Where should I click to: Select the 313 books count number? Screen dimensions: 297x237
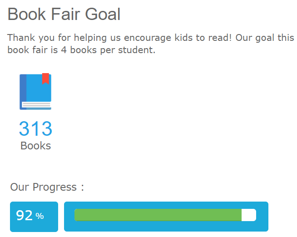[35, 129]
